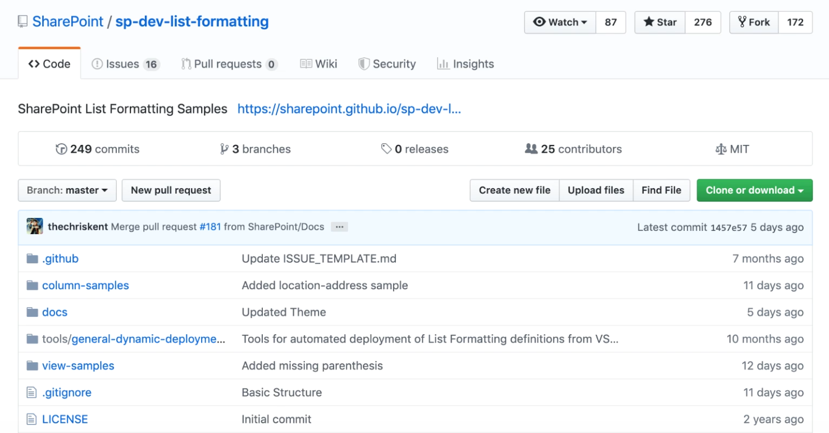Open the Branch: master dropdown
829x433 pixels.
[67, 190]
